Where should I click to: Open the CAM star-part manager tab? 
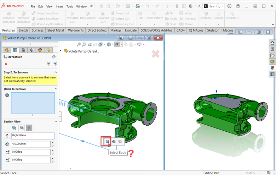coord(48,50)
